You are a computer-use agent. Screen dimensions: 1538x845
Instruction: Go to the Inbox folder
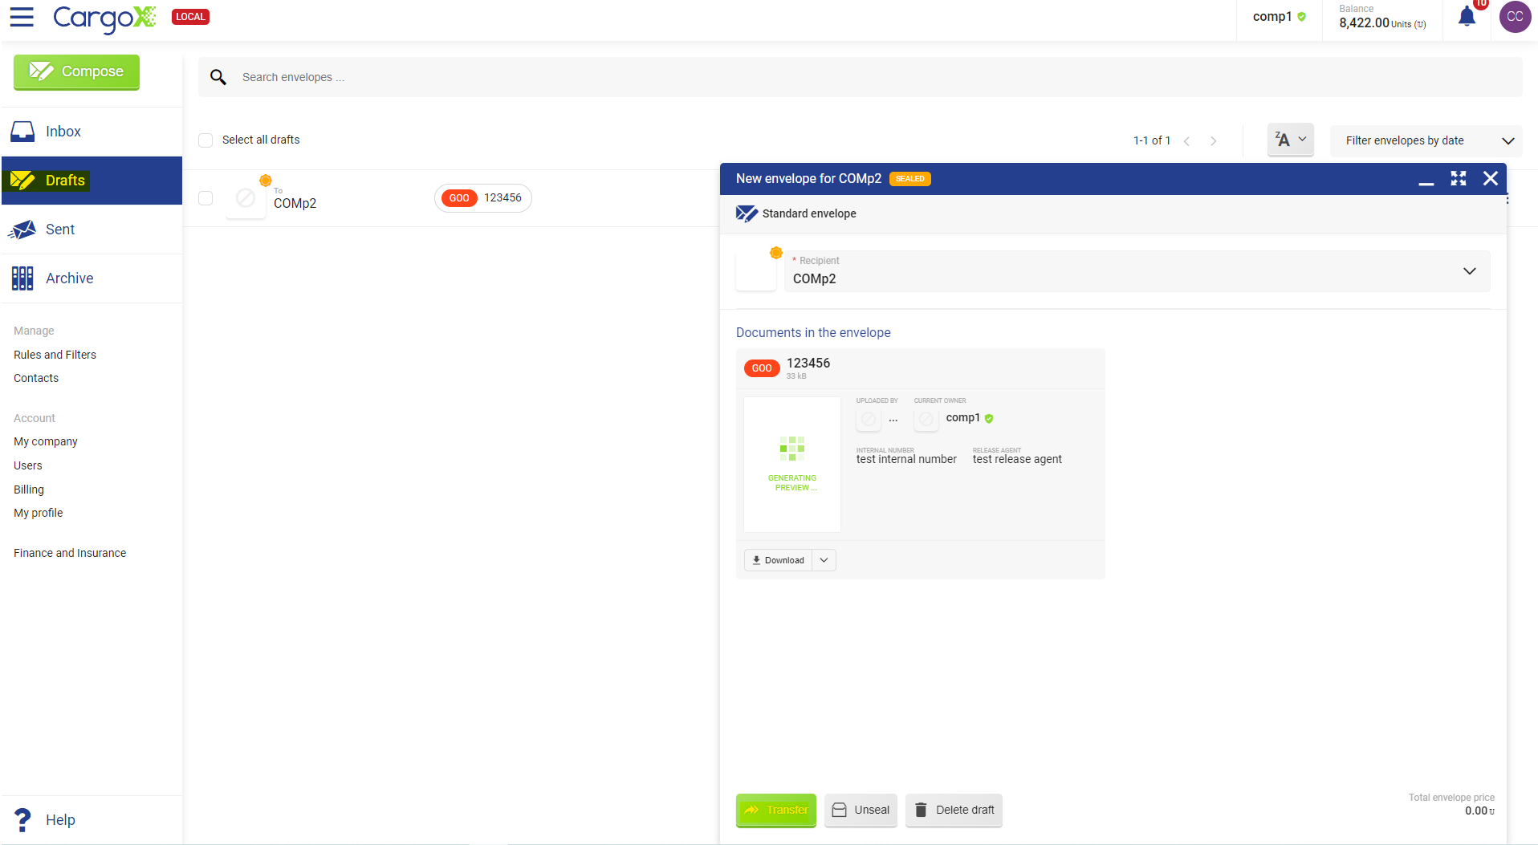pyautogui.click(x=63, y=132)
